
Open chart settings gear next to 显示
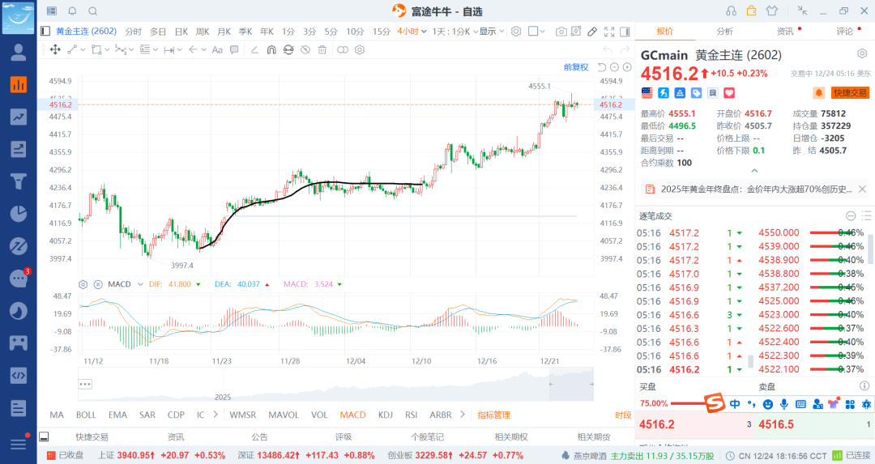(x=516, y=32)
